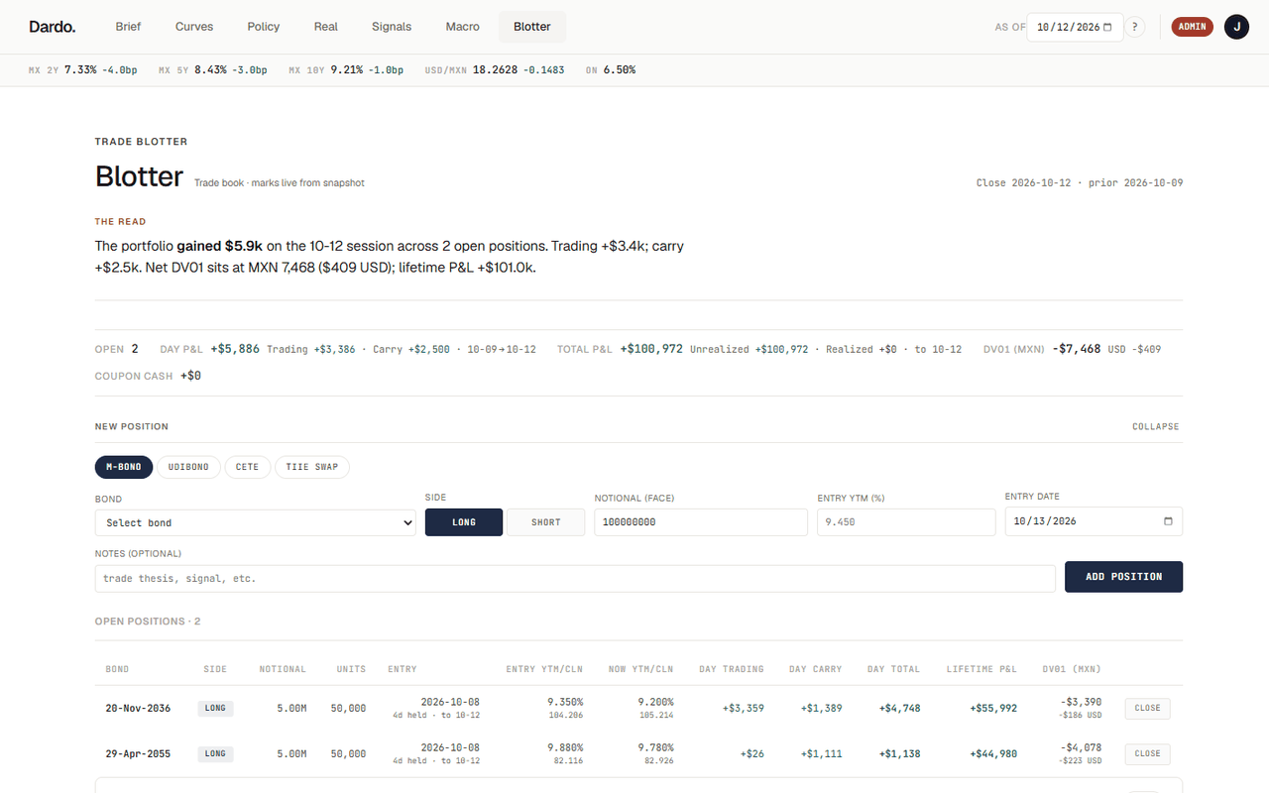Click the ON 6.50% rate ticker
The image size is (1269, 793).
click(x=611, y=70)
